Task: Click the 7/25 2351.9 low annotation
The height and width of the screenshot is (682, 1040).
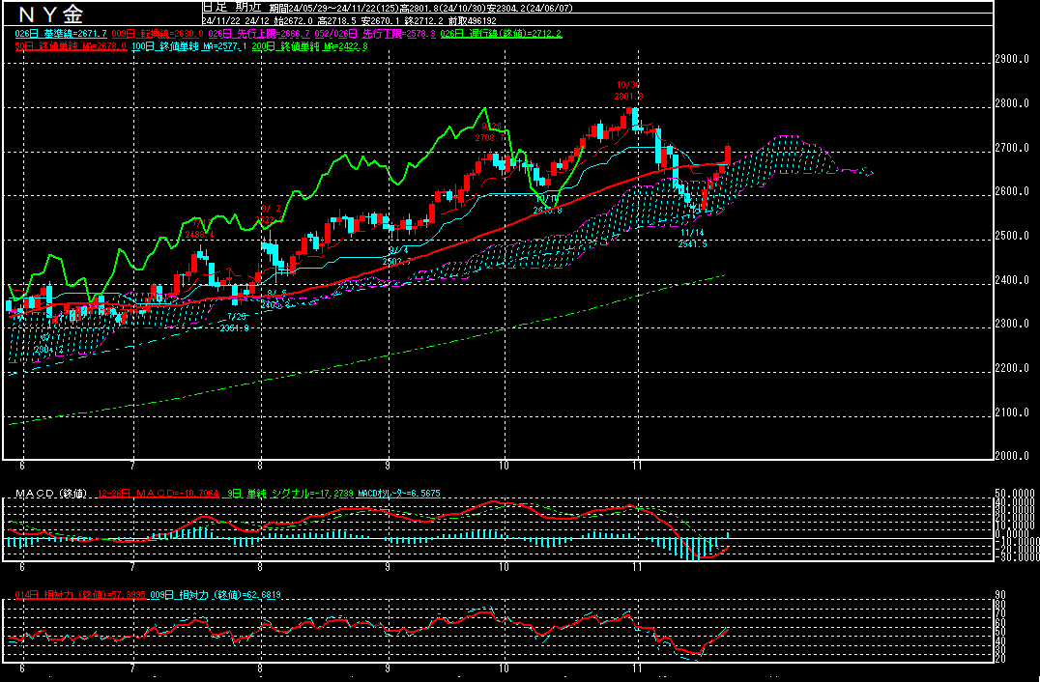Action: [x=234, y=323]
